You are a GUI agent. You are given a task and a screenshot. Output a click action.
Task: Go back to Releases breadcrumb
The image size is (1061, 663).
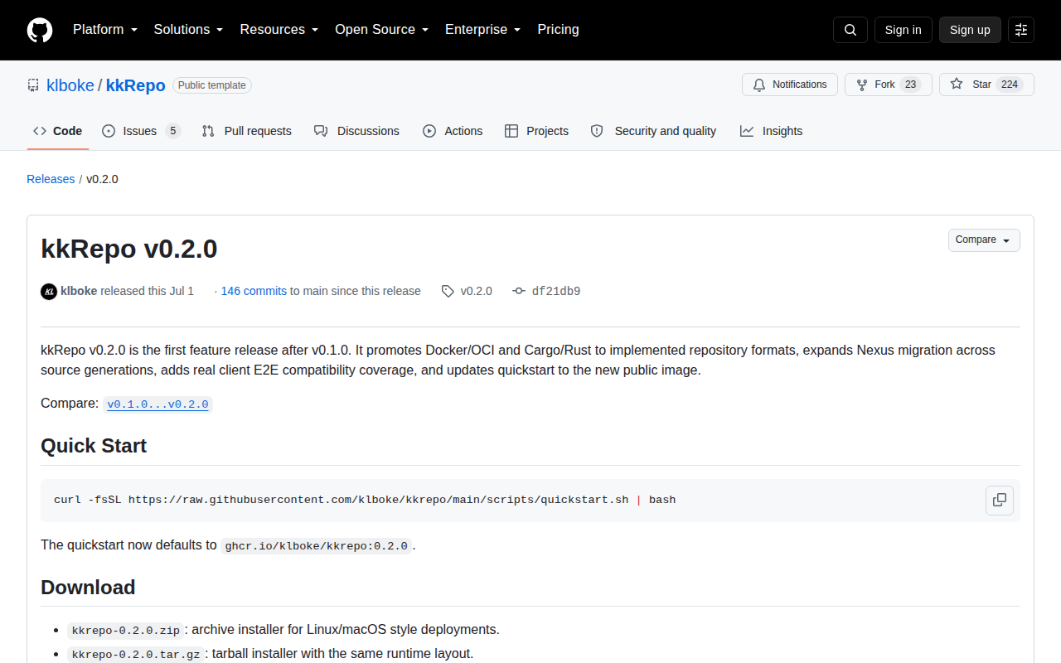(51, 179)
